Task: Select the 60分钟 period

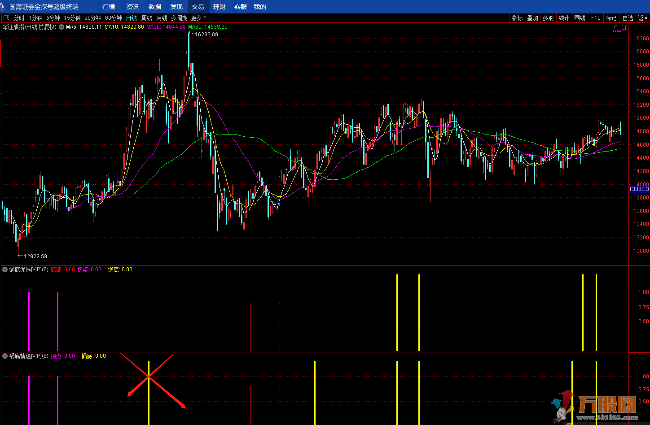Action: (114, 18)
